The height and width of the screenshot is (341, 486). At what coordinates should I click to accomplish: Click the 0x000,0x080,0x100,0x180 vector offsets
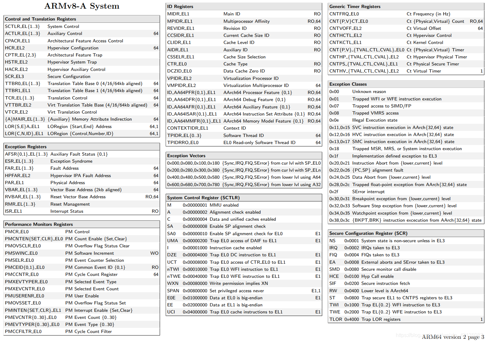(x=193, y=163)
